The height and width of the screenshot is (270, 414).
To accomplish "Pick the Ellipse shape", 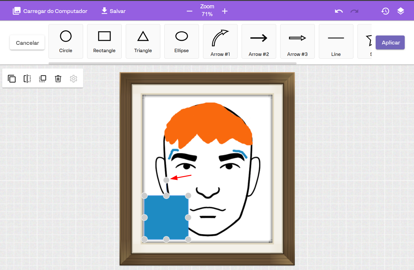I will [182, 41].
